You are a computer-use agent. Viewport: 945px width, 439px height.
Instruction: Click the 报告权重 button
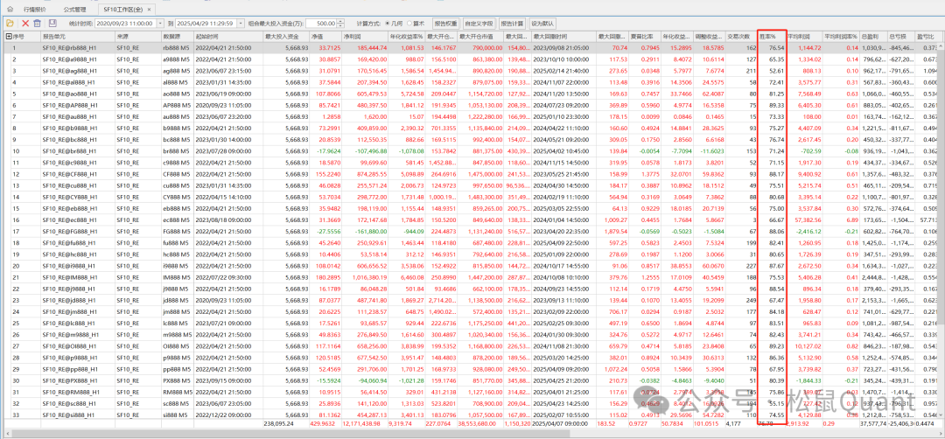[446, 22]
